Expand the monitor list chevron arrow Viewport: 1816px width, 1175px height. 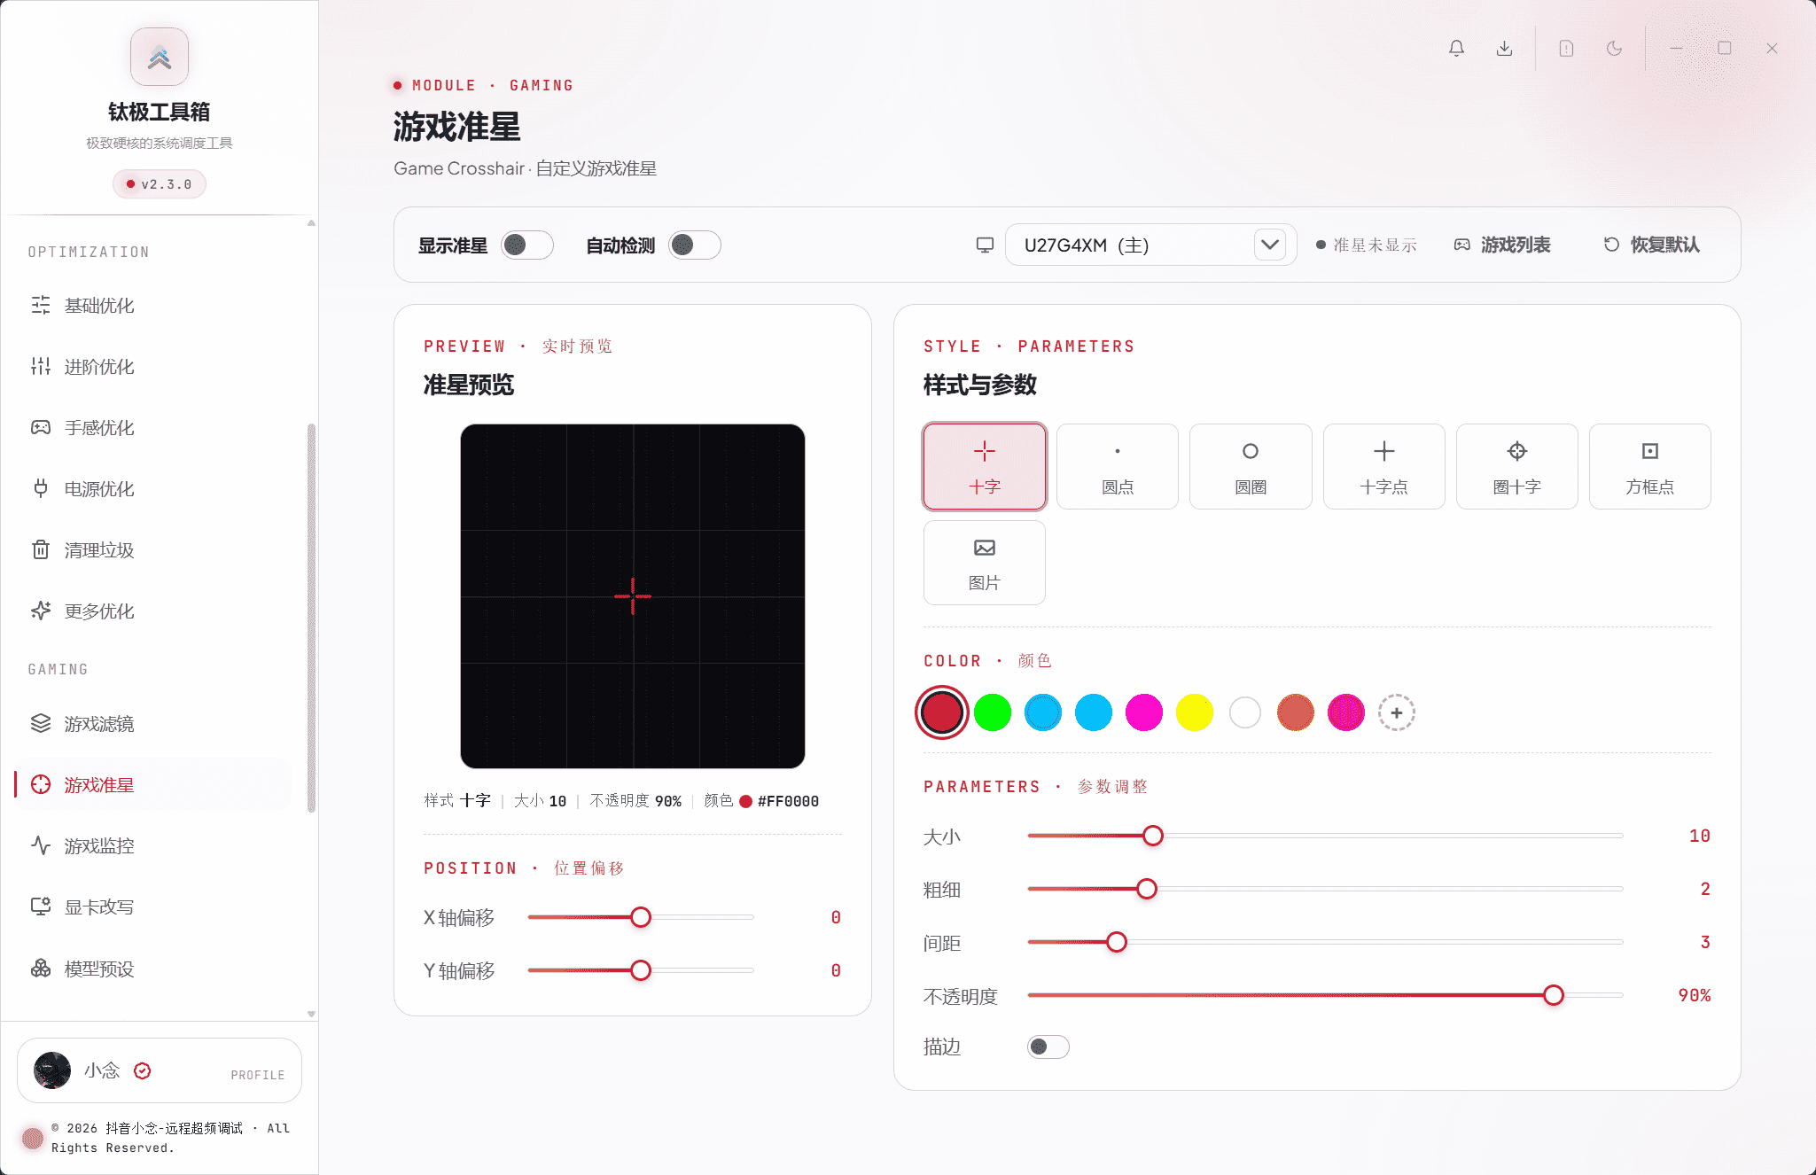(x=1270, y=245)
